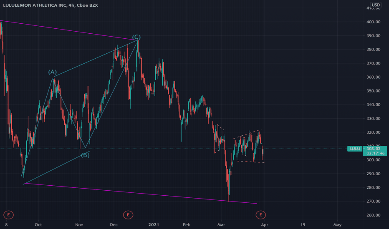
Task: Click the 300.00 price axis label
Action: (374, 160)
